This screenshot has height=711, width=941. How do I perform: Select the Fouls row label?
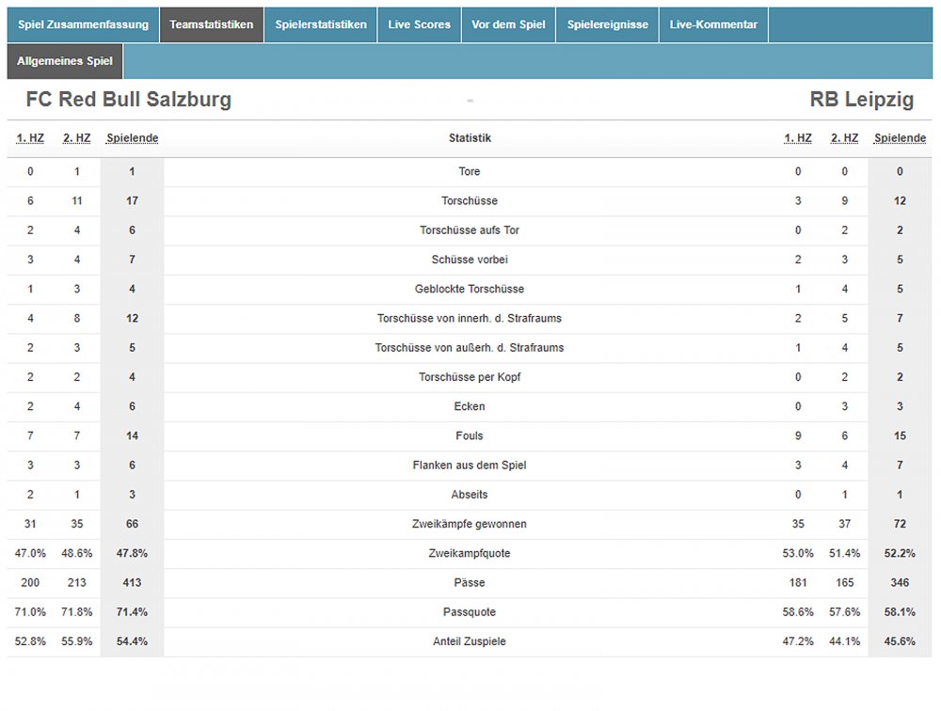click(x=470, y=436)
